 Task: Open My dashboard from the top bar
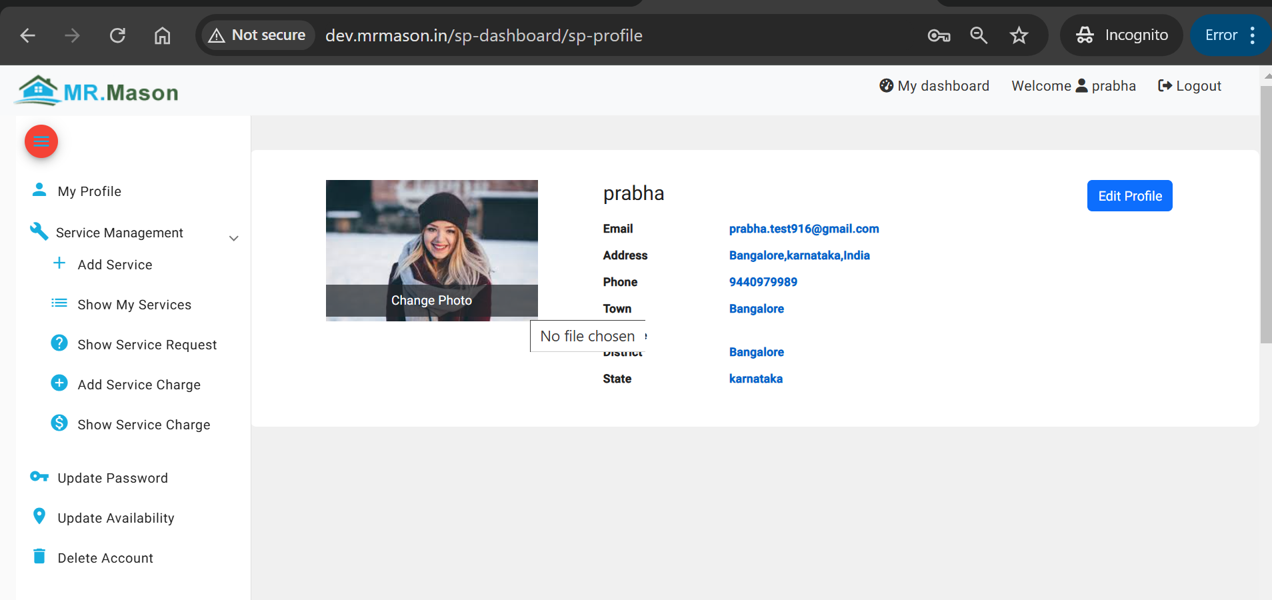coord(933,85)
